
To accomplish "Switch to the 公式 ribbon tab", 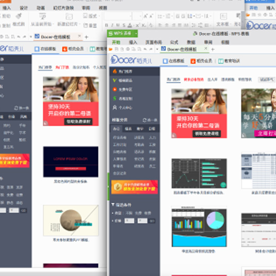I will [174, 42].
